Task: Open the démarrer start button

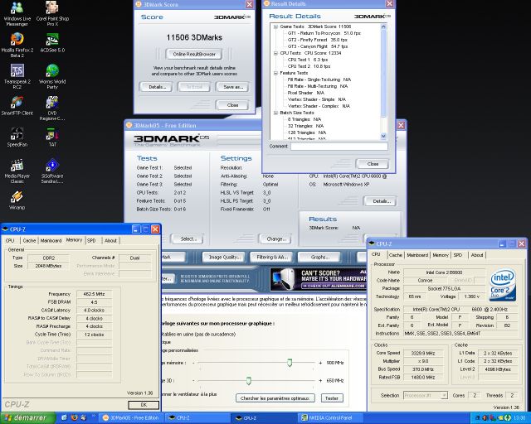Action: coord(28,418)
